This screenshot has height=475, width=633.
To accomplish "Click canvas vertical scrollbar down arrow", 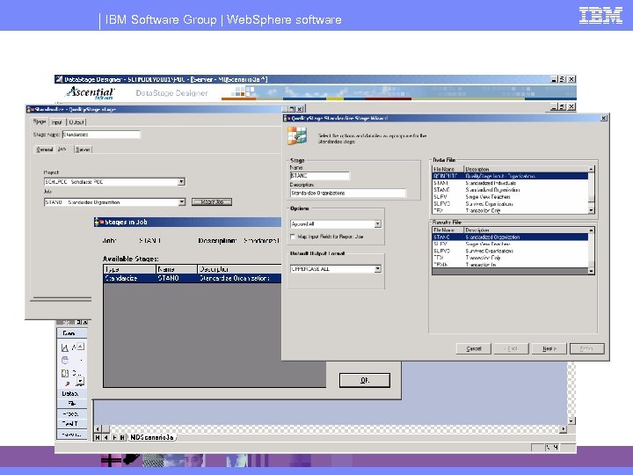I will tap(571, 420).
